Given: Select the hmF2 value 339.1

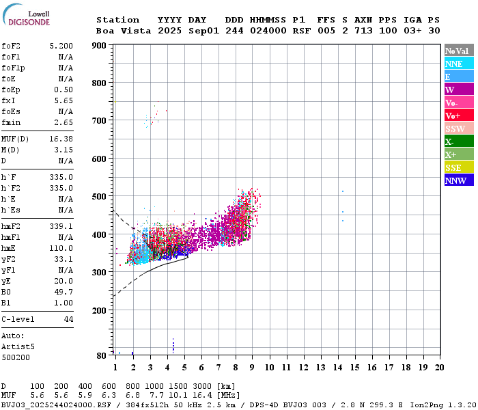Looking at the screenshot, I should point(61,226).
